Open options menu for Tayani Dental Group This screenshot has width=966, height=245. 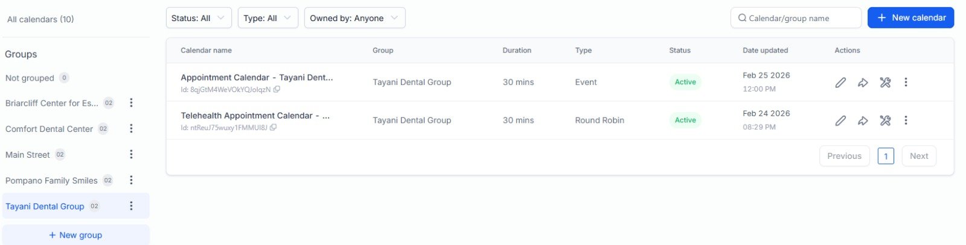(x=131, y=206)
